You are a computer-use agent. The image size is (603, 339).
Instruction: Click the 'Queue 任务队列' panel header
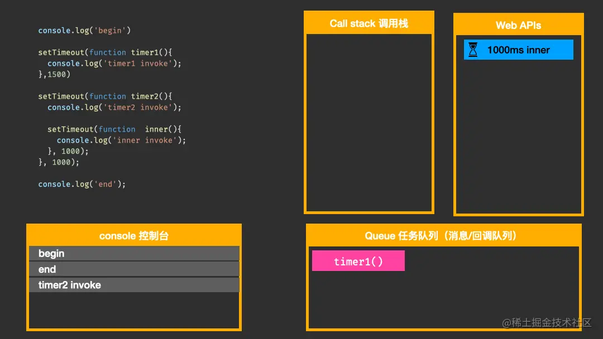point(443,235)
